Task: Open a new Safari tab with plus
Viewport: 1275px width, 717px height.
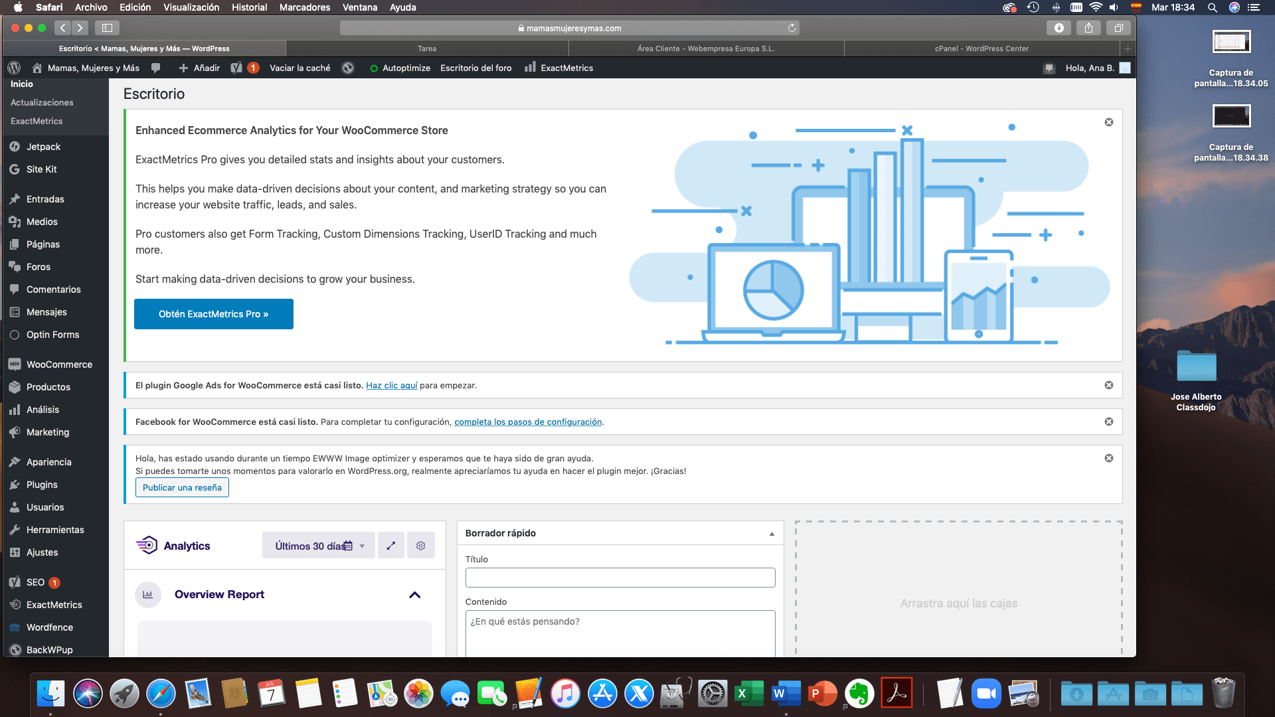Action: pyautogui.click(x=1128, y=48)
